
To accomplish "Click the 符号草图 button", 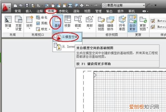I will (x=122, y=23).
